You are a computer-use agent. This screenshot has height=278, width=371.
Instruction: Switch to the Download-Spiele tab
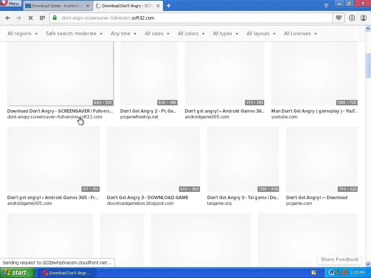56,6
